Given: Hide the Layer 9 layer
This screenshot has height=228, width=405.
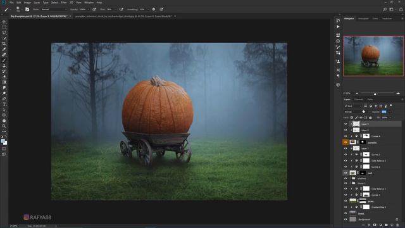Looking at the screenshot, I should 346,124.
